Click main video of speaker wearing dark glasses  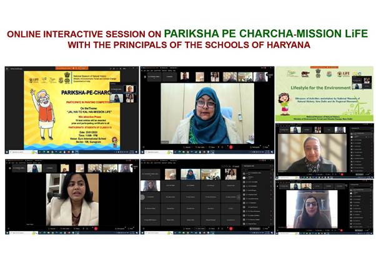pos(312,209)
